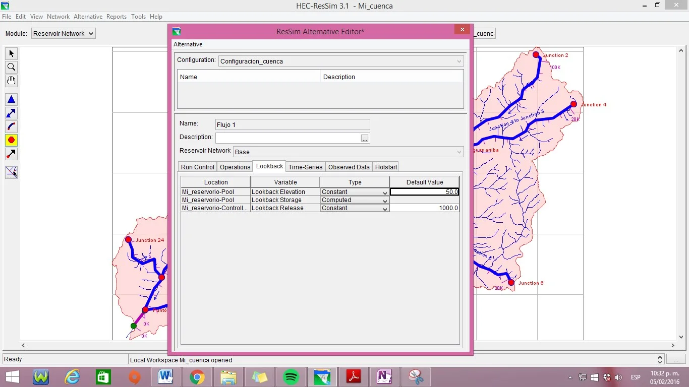Click the Default Value cell 50.0
This screenshot has width=689, height=387.
pos(424,192)
